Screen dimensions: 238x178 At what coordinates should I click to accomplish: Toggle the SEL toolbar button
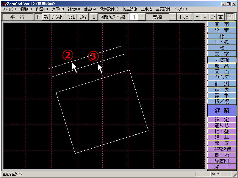point(71,17)
